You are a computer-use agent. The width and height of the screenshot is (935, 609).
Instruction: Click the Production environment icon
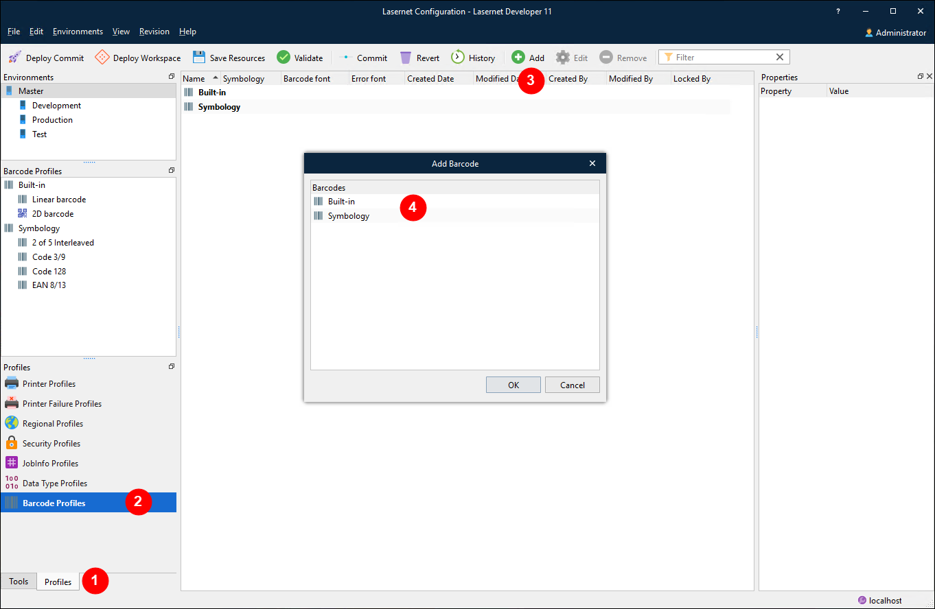pos(23,119)
